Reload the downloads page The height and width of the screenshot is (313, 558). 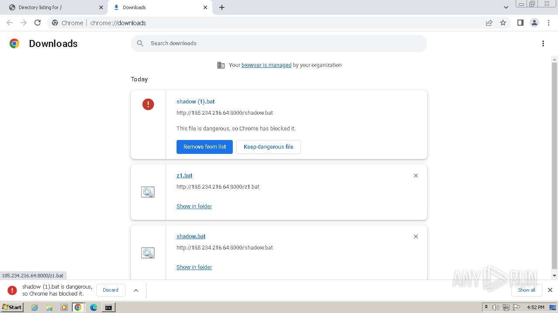[x=37, y=23]
